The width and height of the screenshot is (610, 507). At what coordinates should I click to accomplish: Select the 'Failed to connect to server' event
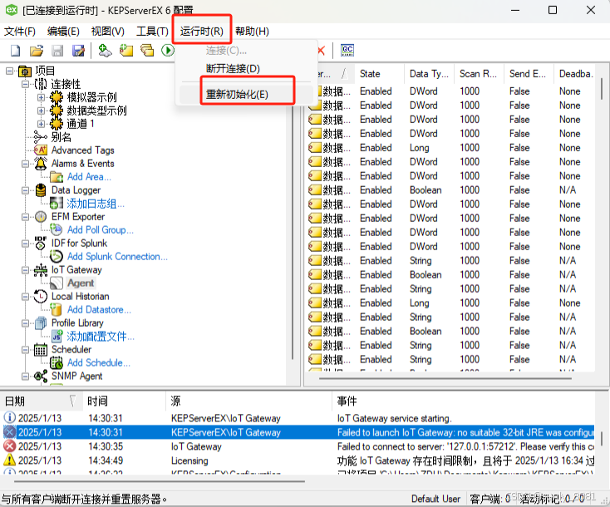point(299,446)
